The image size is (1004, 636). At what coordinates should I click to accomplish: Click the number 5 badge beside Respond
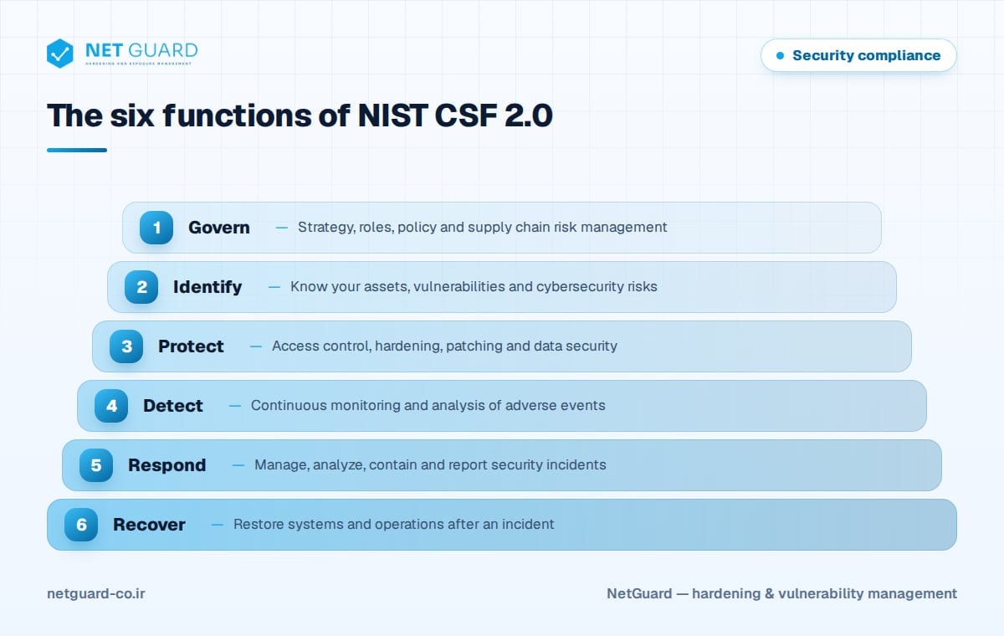(96, 465)
